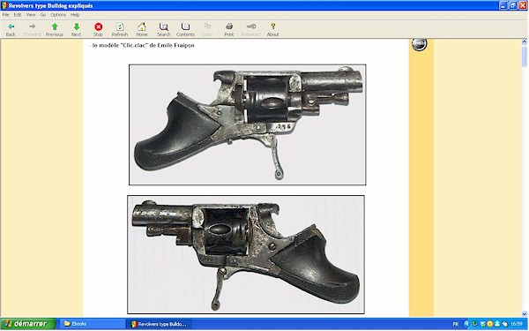Open the Options menu
The width and height of the screenshot is (529, 331).
click(58, 15)
